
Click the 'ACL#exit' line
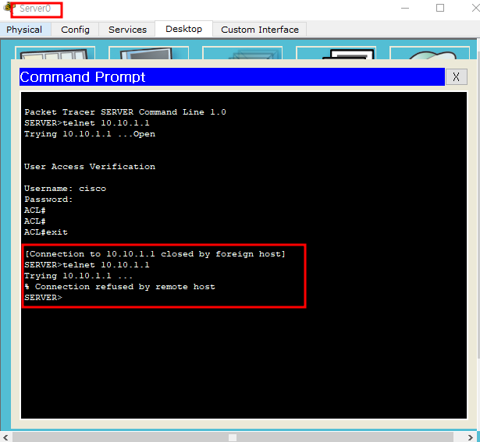point(46,232)
